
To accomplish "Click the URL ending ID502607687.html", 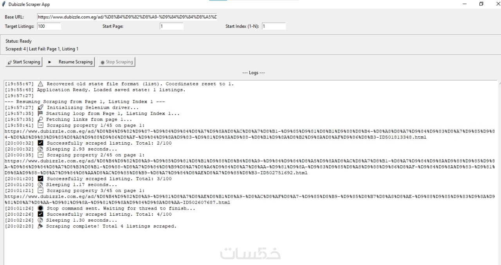I will [x=250, y=199].
